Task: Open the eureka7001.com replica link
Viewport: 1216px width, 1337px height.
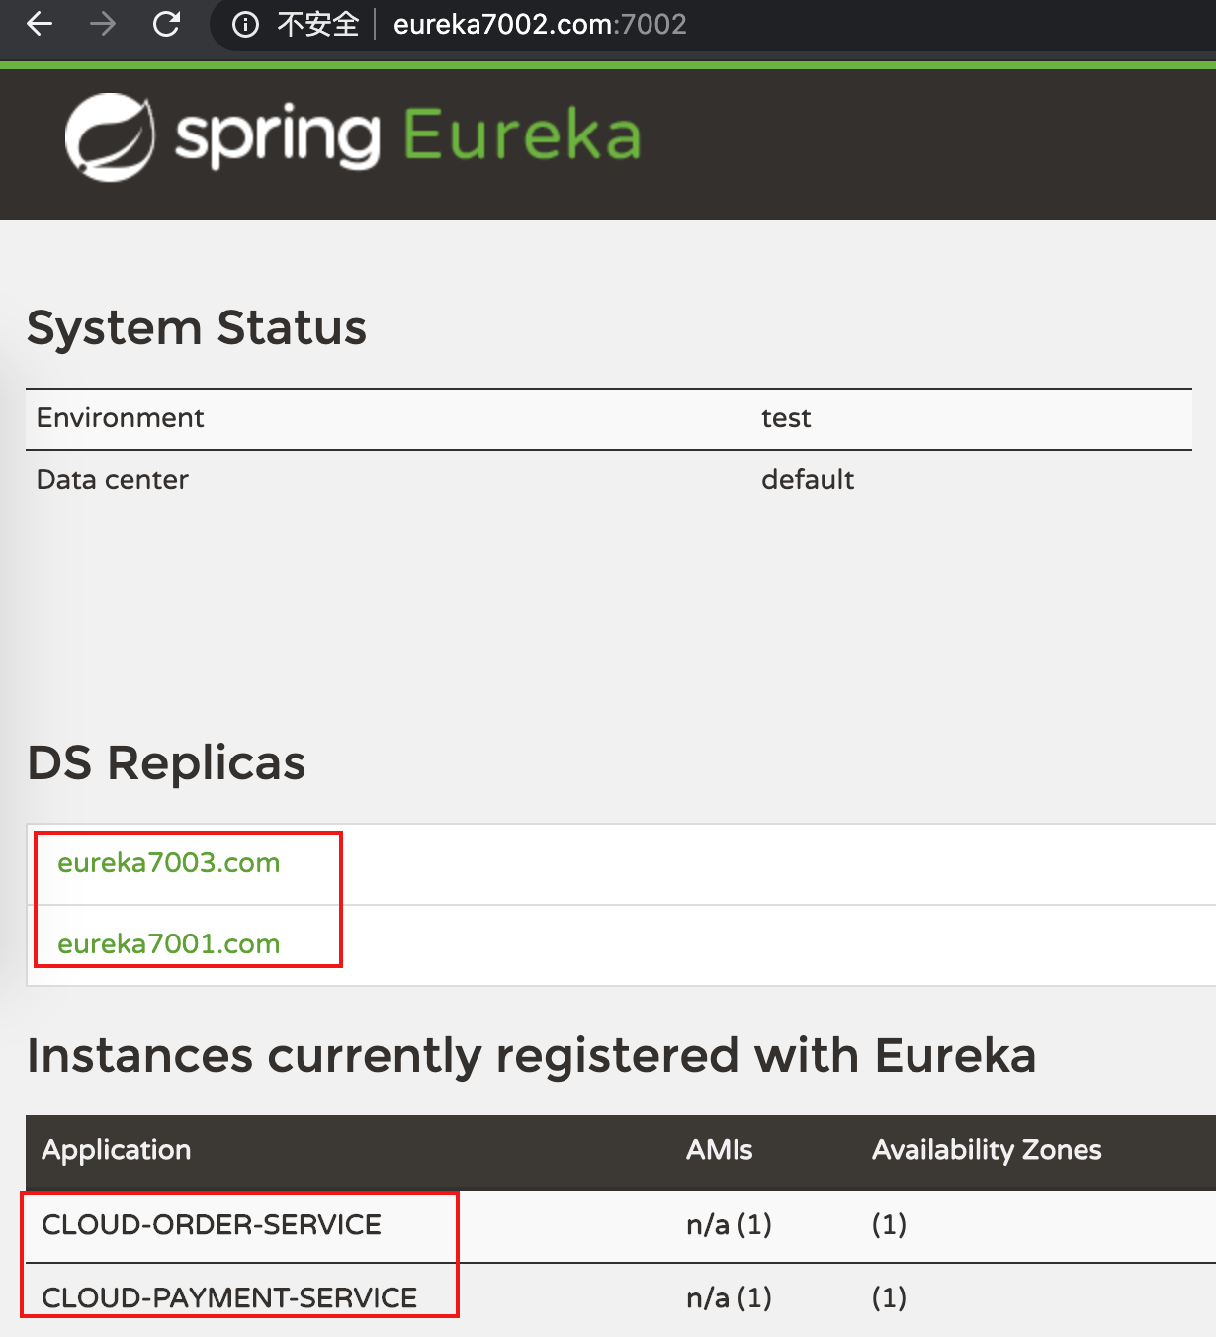Action: coord(169,943)
